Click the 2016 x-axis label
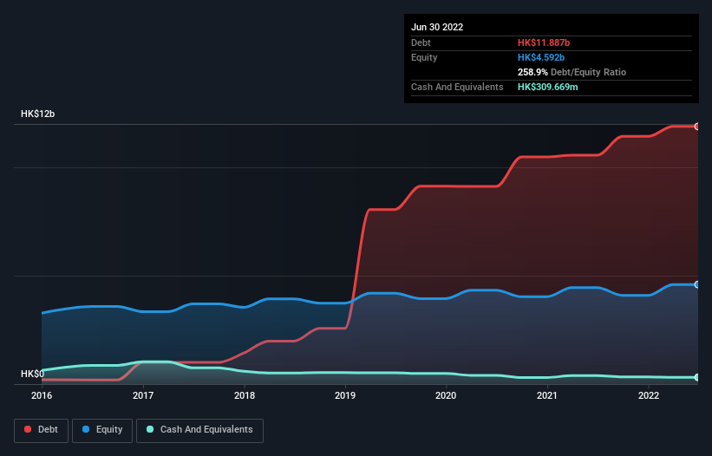Image resolution: width=712 pixels, height=456 pixels. click(42, 395)
